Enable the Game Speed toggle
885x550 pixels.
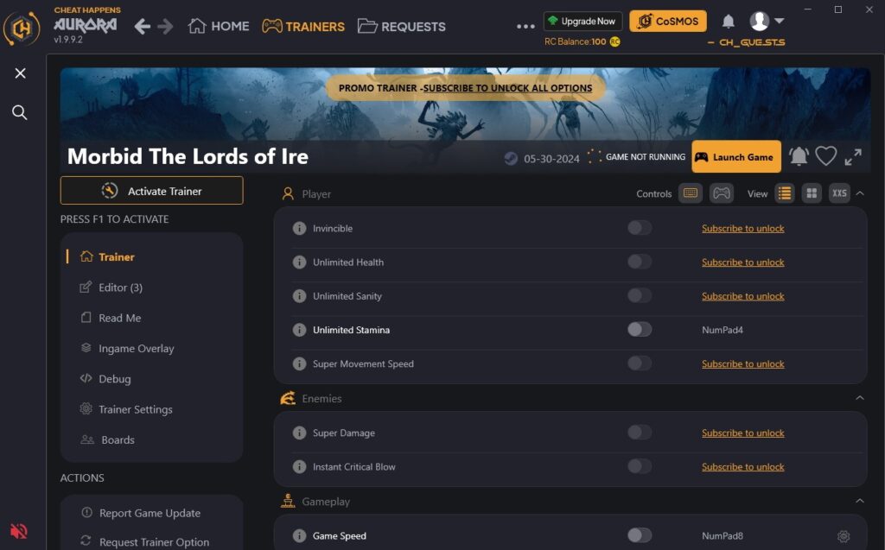click(x=640, y=535)
